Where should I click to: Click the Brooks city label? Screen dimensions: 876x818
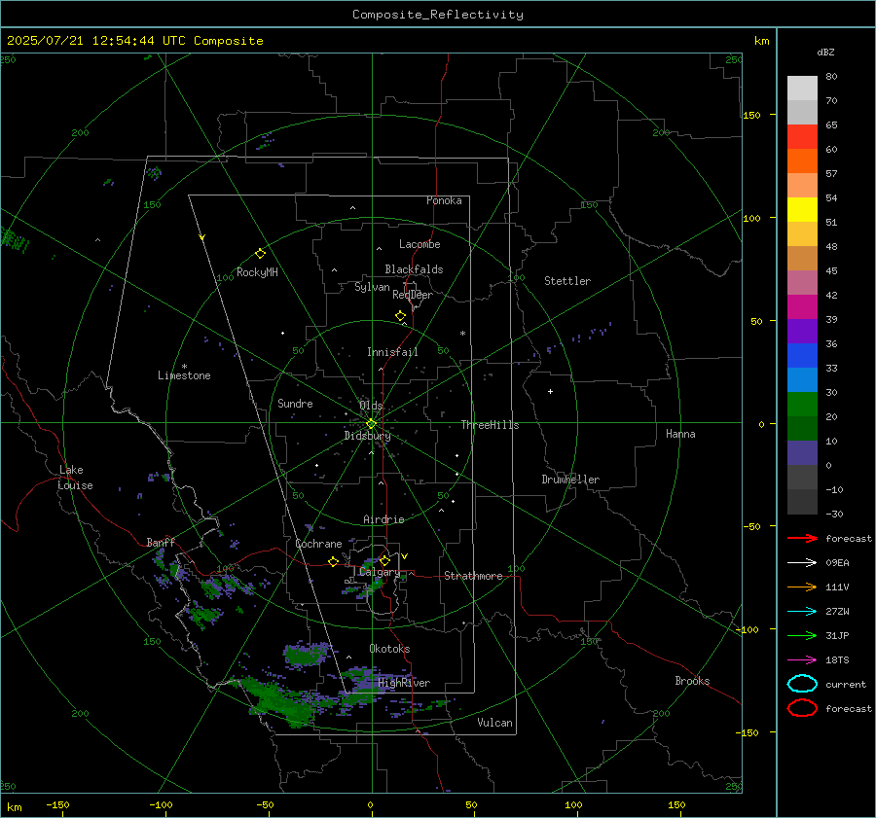[x=692, y=681]
